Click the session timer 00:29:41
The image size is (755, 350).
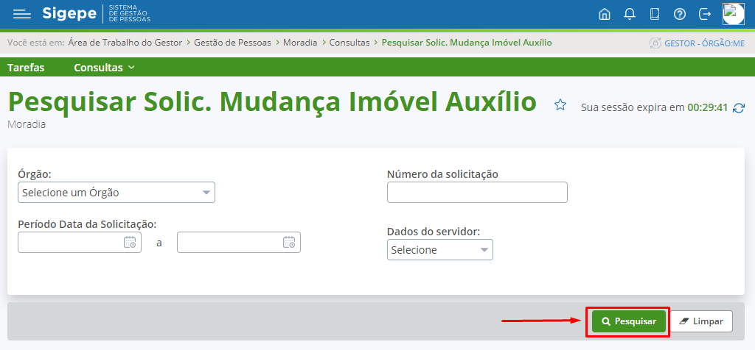point(707,107)
